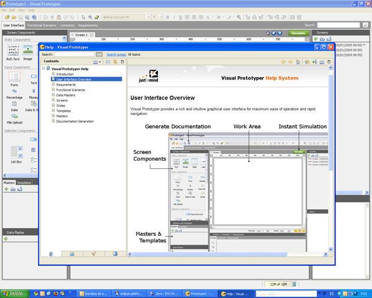Click Help vertical scrollbar down arrow

pos(330,250)
